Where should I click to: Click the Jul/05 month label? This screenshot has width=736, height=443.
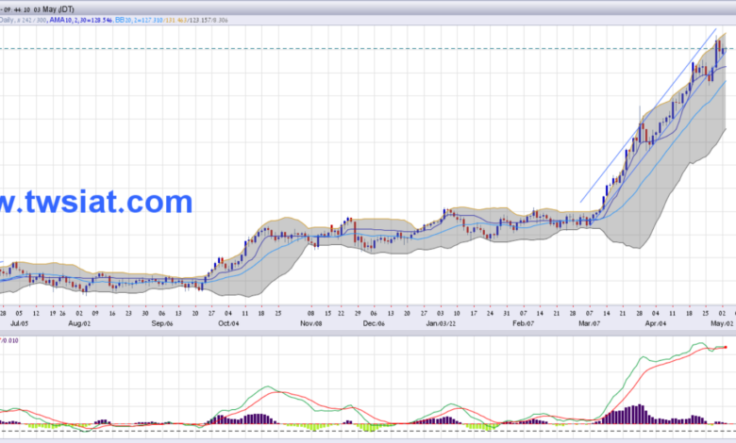click(x=19, y=323)
